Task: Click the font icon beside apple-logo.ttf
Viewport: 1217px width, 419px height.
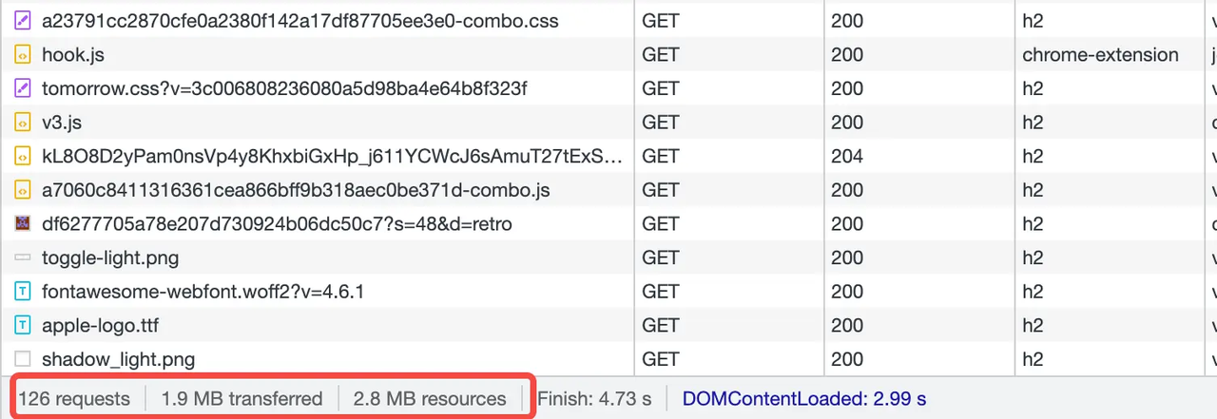Action: [23, 326]
